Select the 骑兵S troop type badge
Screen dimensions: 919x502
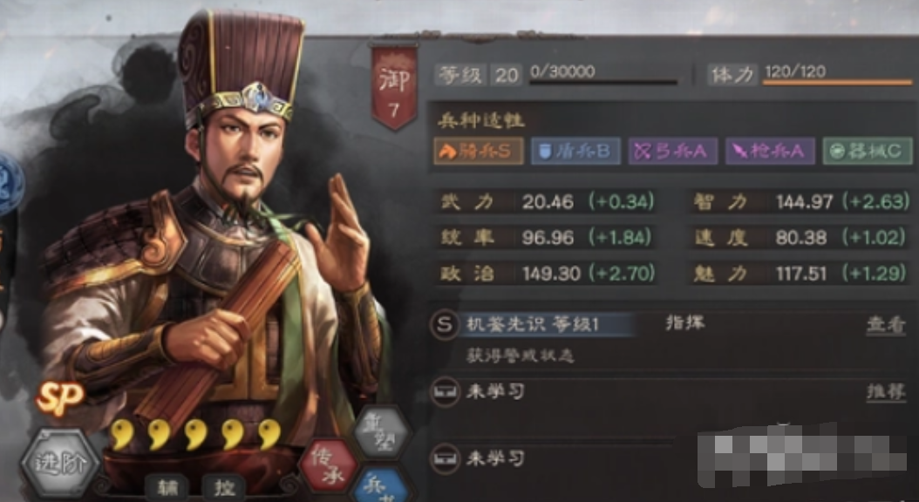tap(479, 151)
